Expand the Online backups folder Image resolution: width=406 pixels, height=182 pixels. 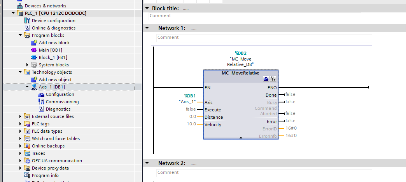pyautogui.click(x=21, y=146)
